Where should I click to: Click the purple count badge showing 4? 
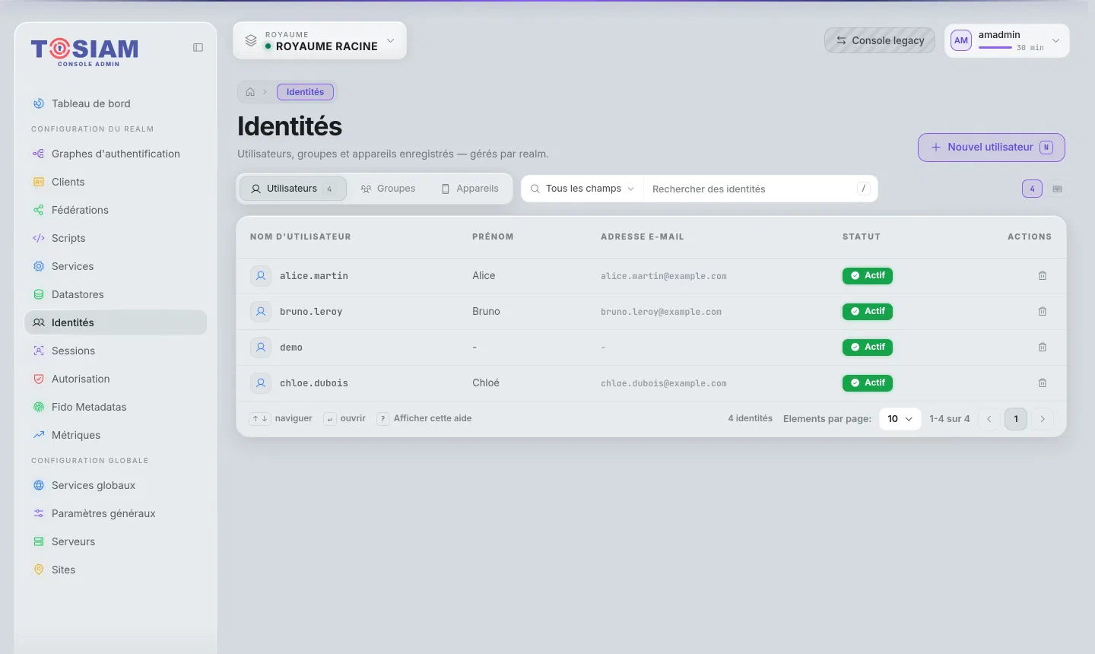click(1032, 189)
